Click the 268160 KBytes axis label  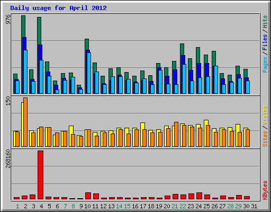(8, 158)
